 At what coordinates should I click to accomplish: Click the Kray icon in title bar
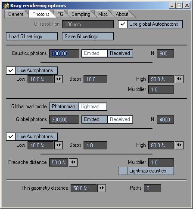6,6
